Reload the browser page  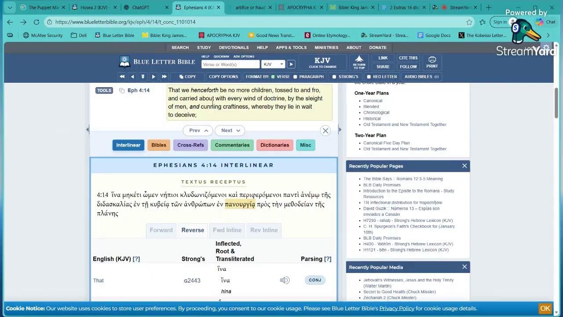point(37,22)
